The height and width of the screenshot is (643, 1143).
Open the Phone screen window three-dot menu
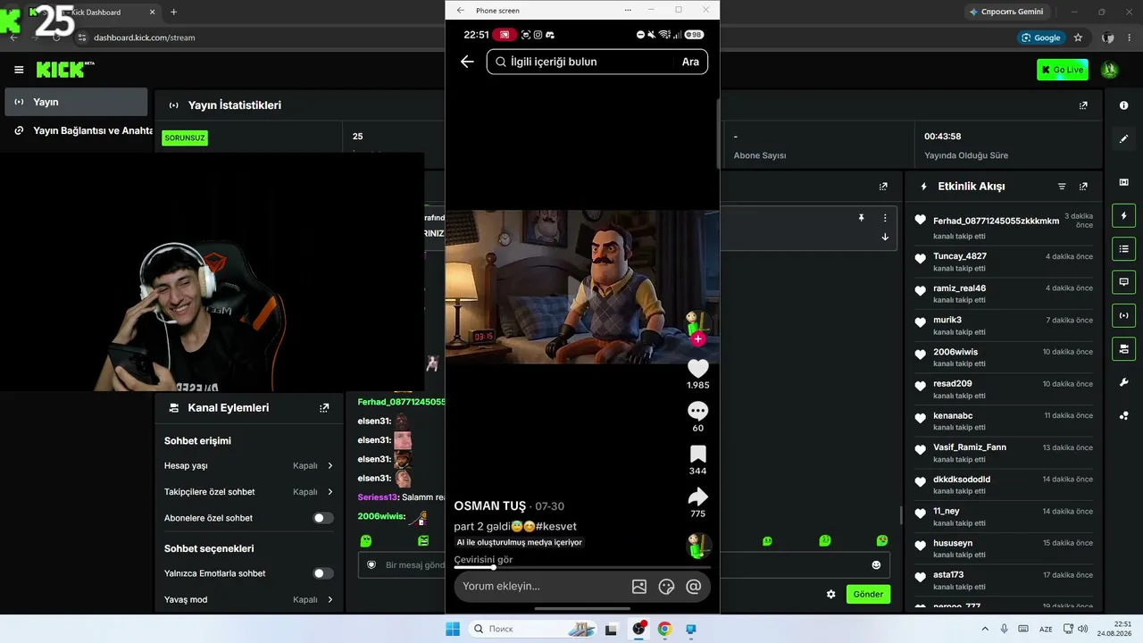coord(628,10)
